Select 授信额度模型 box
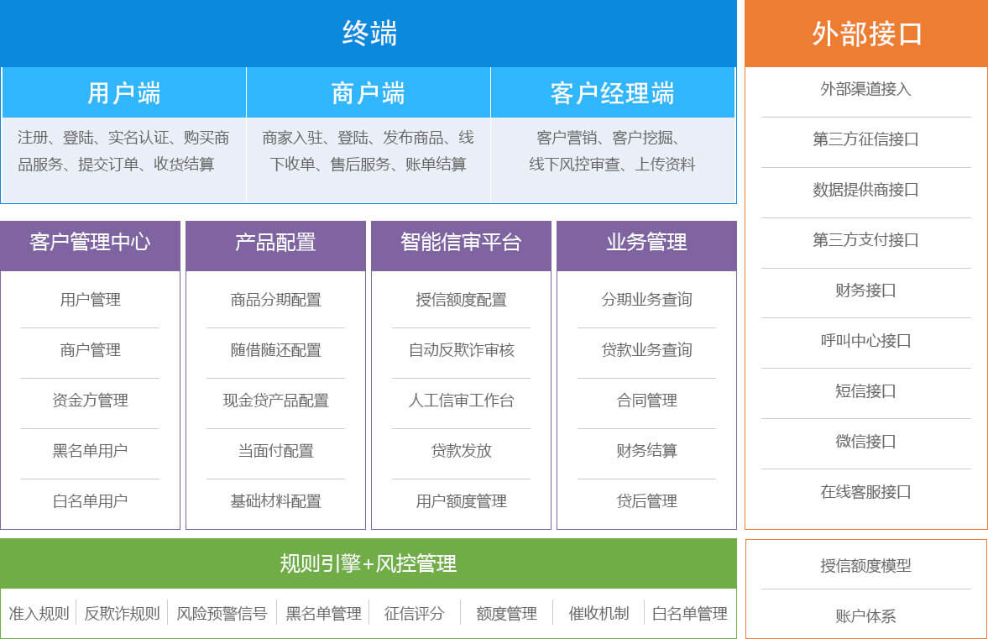Image resolution: width=988 pixels, height=639 pixels. pyautogui.click(x=865, y=566)
